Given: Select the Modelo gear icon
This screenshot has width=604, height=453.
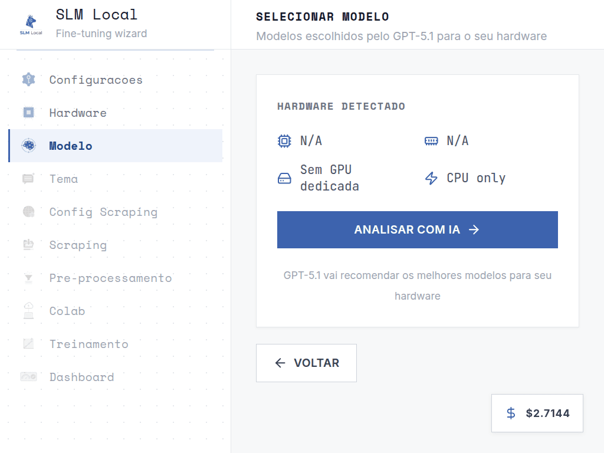Looking at the screenshot, I should [x=28, y=146].
